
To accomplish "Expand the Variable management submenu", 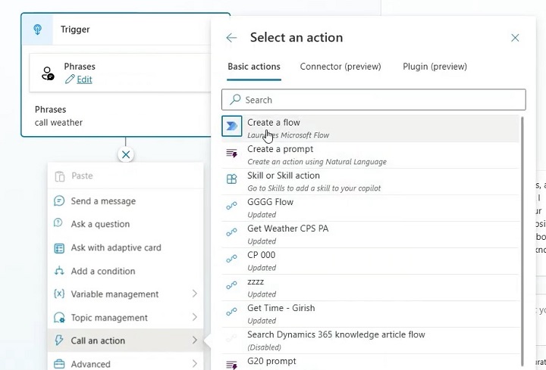I will [195, 294].
